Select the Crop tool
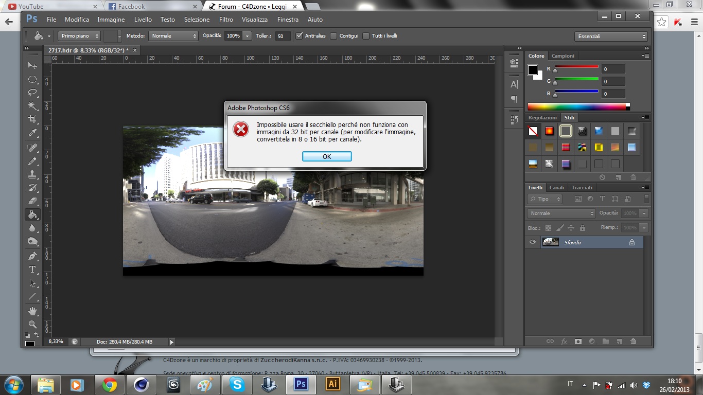The height and width of the screenshot is (395, 703). [x=32, y=119]
